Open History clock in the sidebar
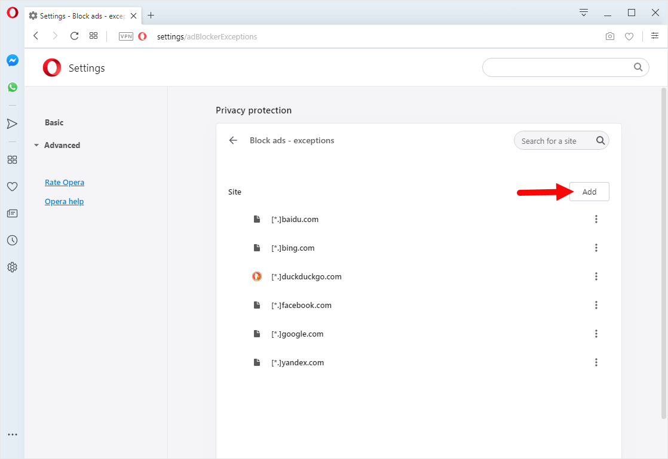Screen dimensions: 668x459 tap(13, 241)
